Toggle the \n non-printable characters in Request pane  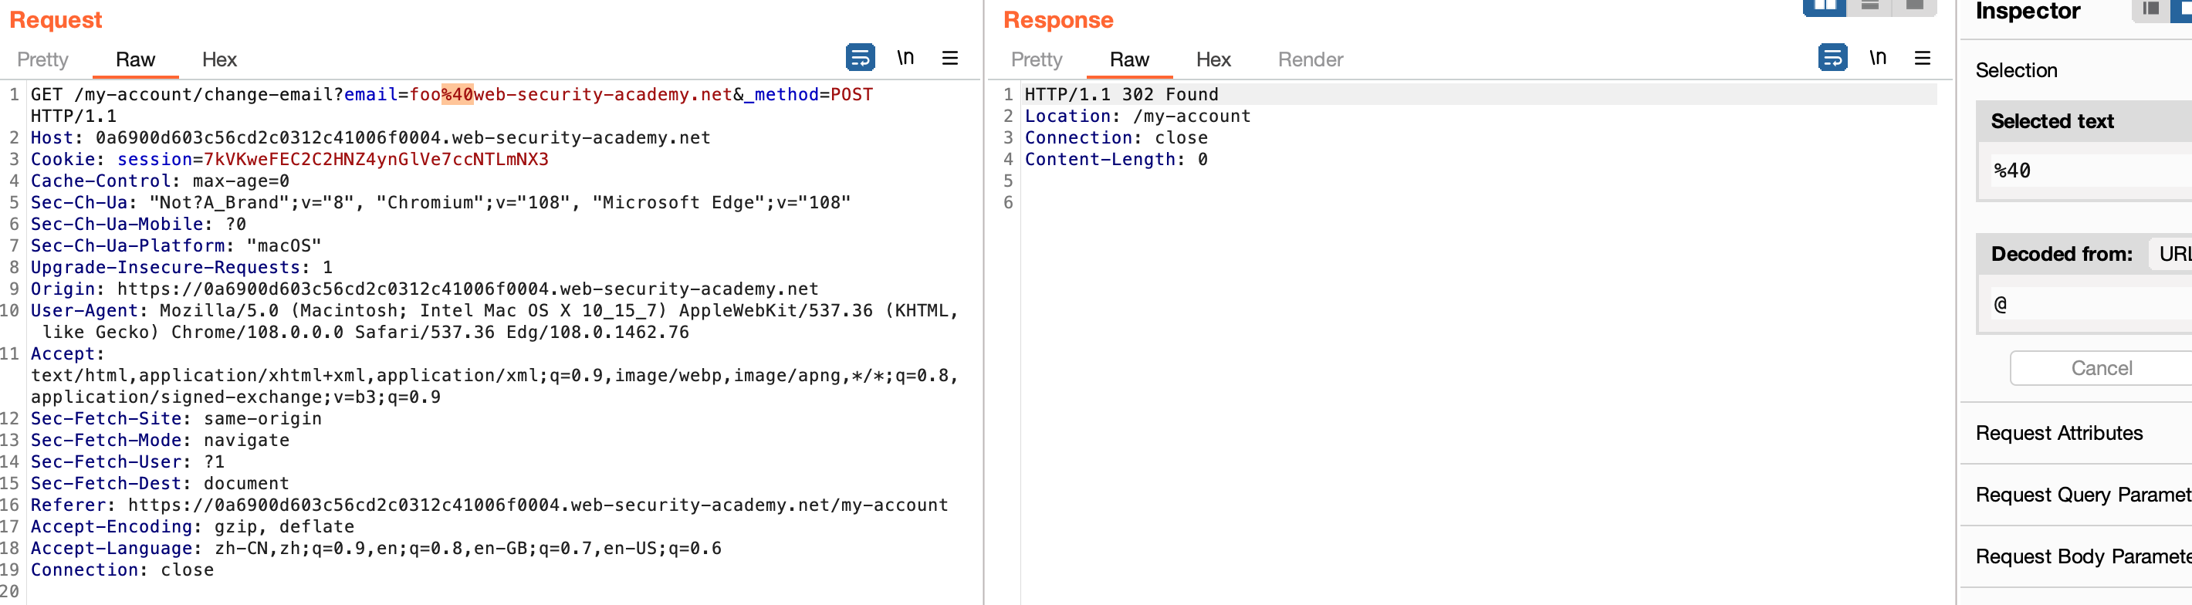905,58
